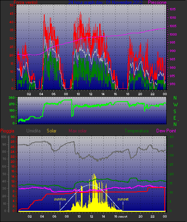This screenshot has height=222, width=187.
Task: Click 90 on the wind direction axis
Action: 13,117
